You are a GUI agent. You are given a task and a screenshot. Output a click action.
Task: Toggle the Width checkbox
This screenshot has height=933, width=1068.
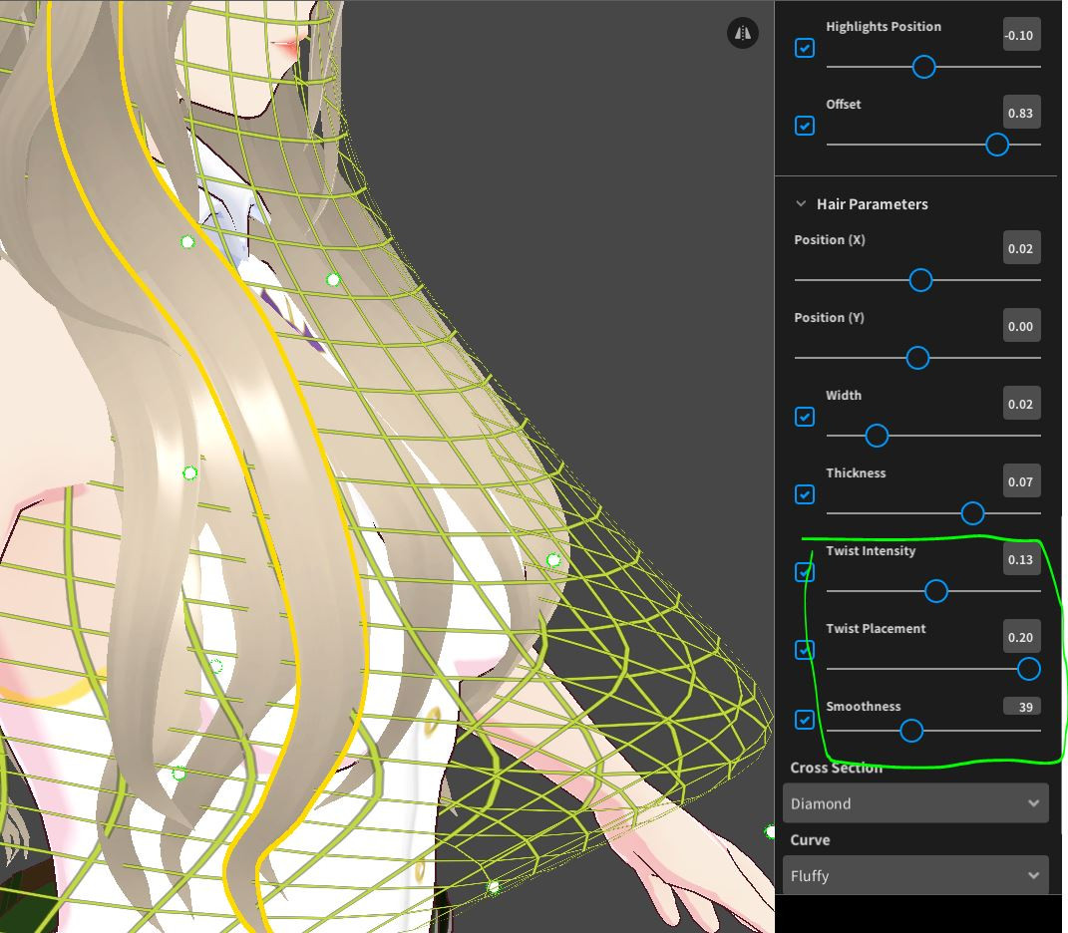tap(805, 417)
